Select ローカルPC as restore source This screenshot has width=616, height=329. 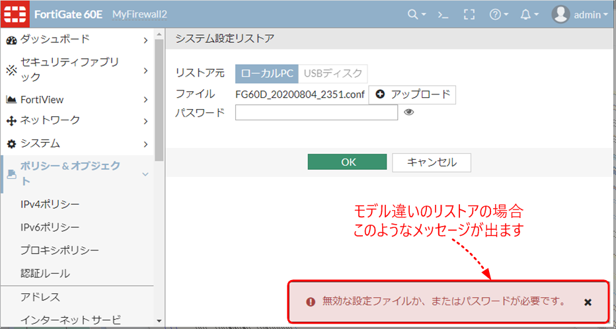(267, 74)
